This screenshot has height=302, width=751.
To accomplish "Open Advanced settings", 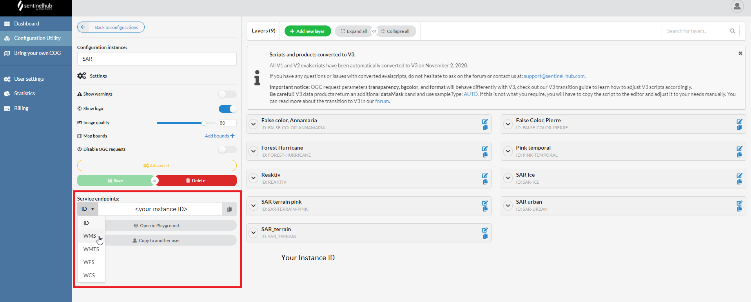I will point(157,166).
